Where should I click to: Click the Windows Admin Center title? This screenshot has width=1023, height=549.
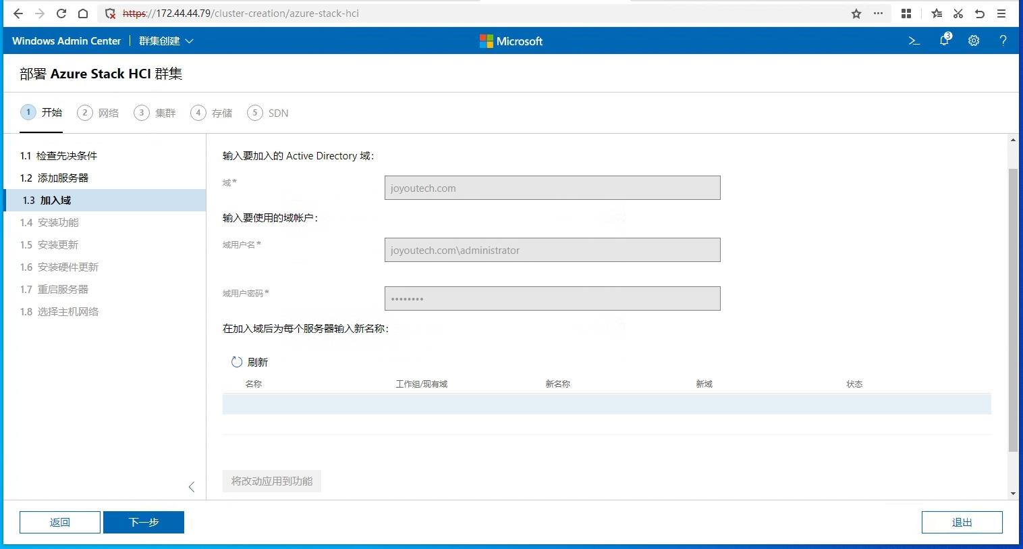point(66,41)
